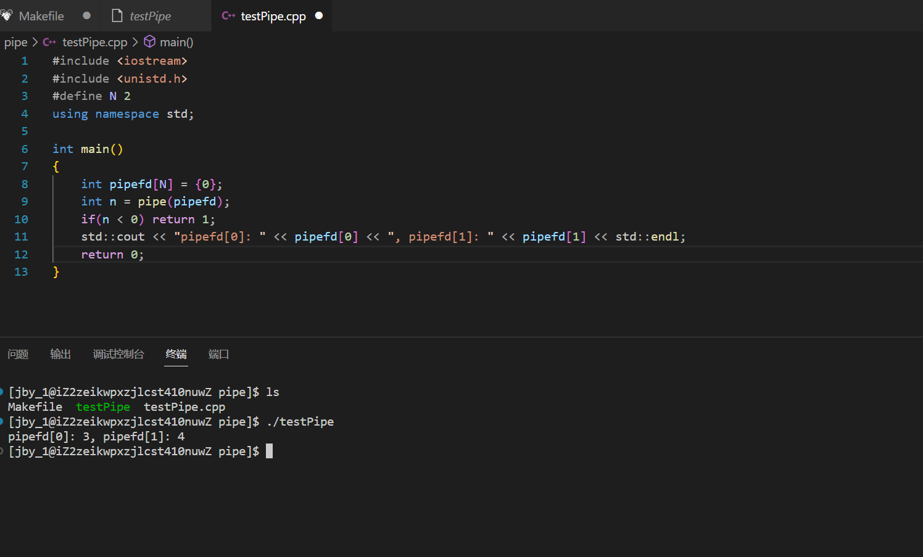Image resolution: width=923 pixels, height=557 pixels.
Task: Click the C++ icon on testPipe.cpp tab
Action: [228, 15]
